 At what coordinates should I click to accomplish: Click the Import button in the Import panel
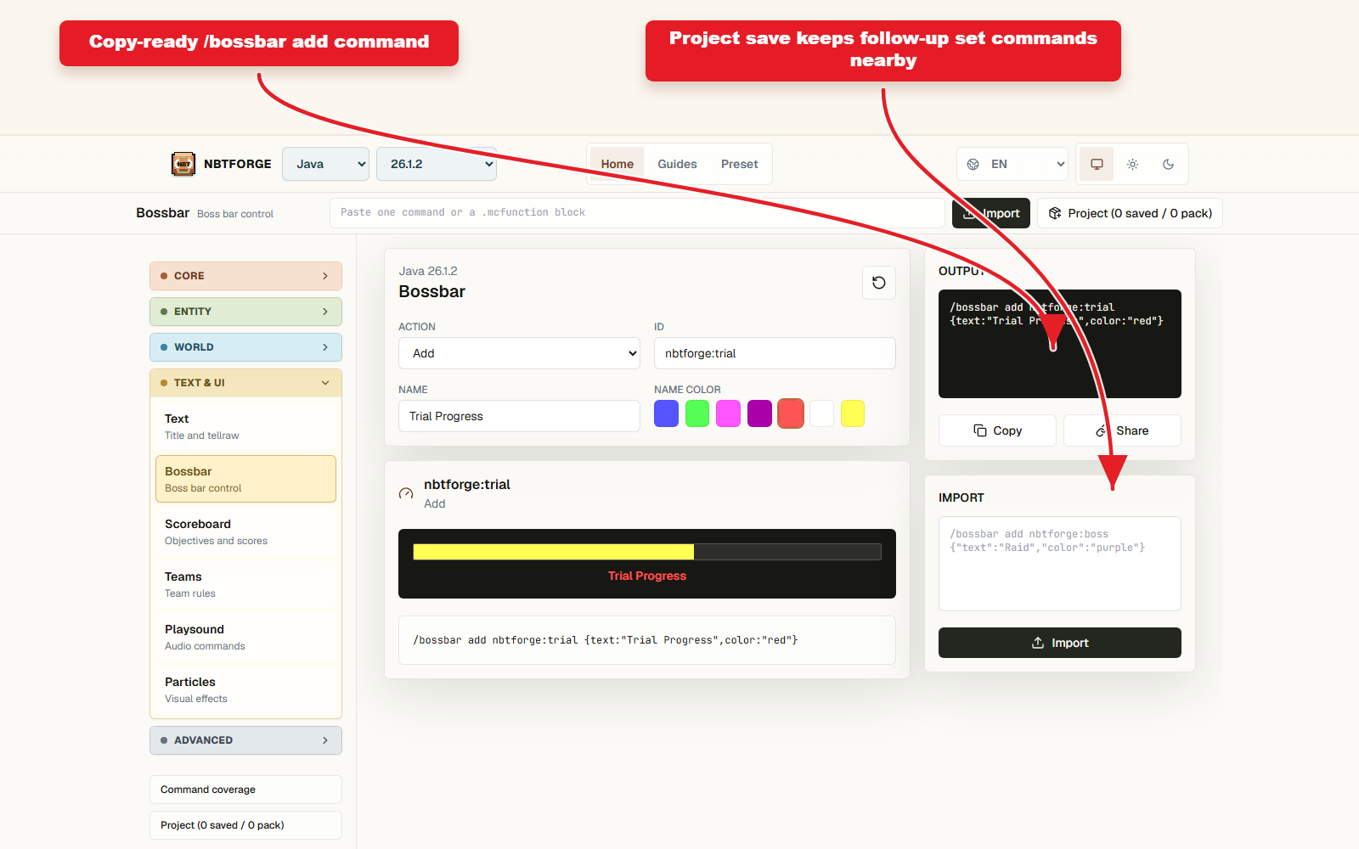(1060, 643)
